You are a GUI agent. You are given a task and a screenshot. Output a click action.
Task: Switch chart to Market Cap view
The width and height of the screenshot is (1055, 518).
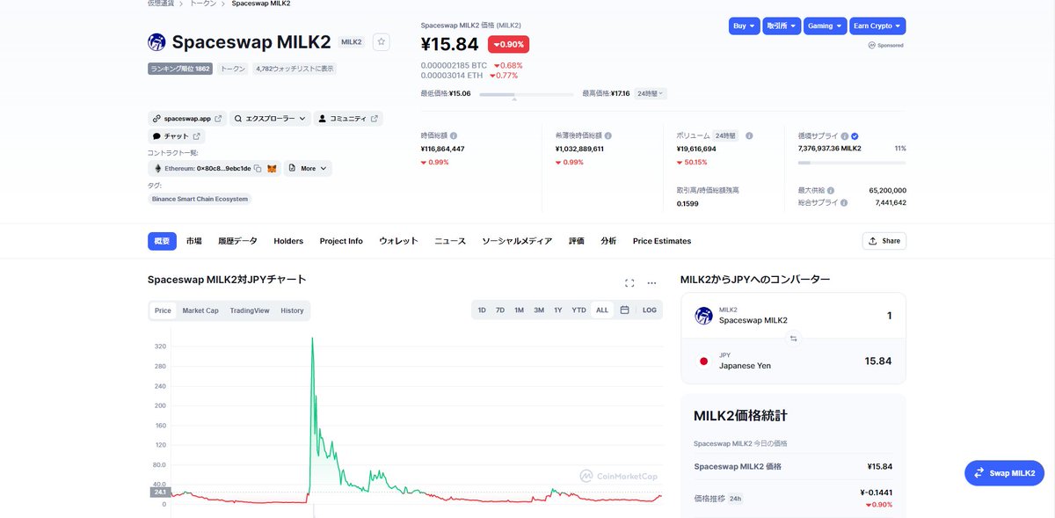pyautogui.click(x=200, y=310)
